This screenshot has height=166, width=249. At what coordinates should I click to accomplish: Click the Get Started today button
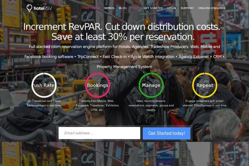click(x=166, y=133)
